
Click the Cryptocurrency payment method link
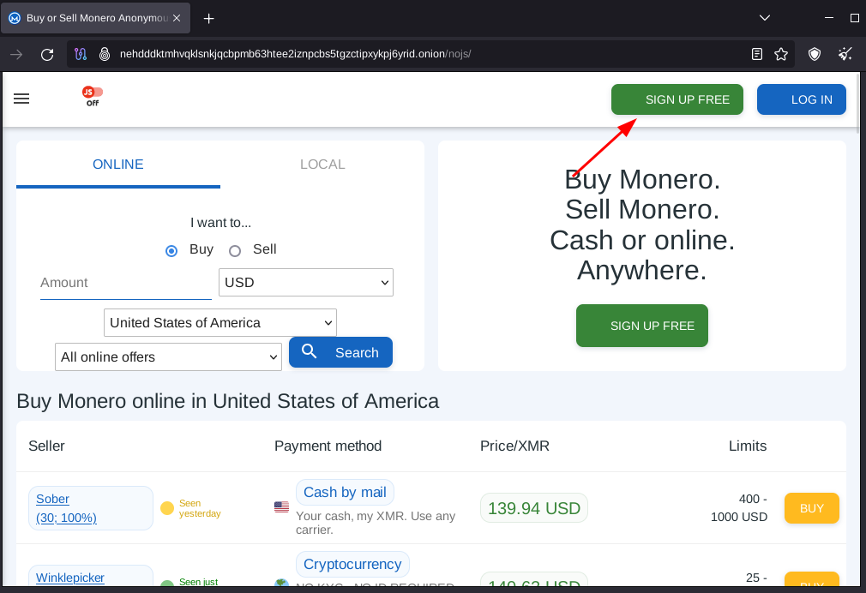(352, 564)
